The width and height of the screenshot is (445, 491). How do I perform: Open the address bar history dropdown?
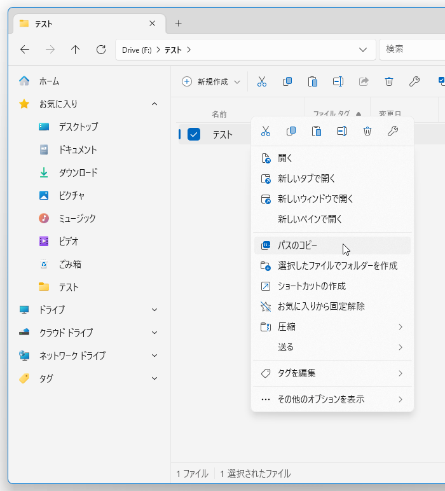pos(363,50)
